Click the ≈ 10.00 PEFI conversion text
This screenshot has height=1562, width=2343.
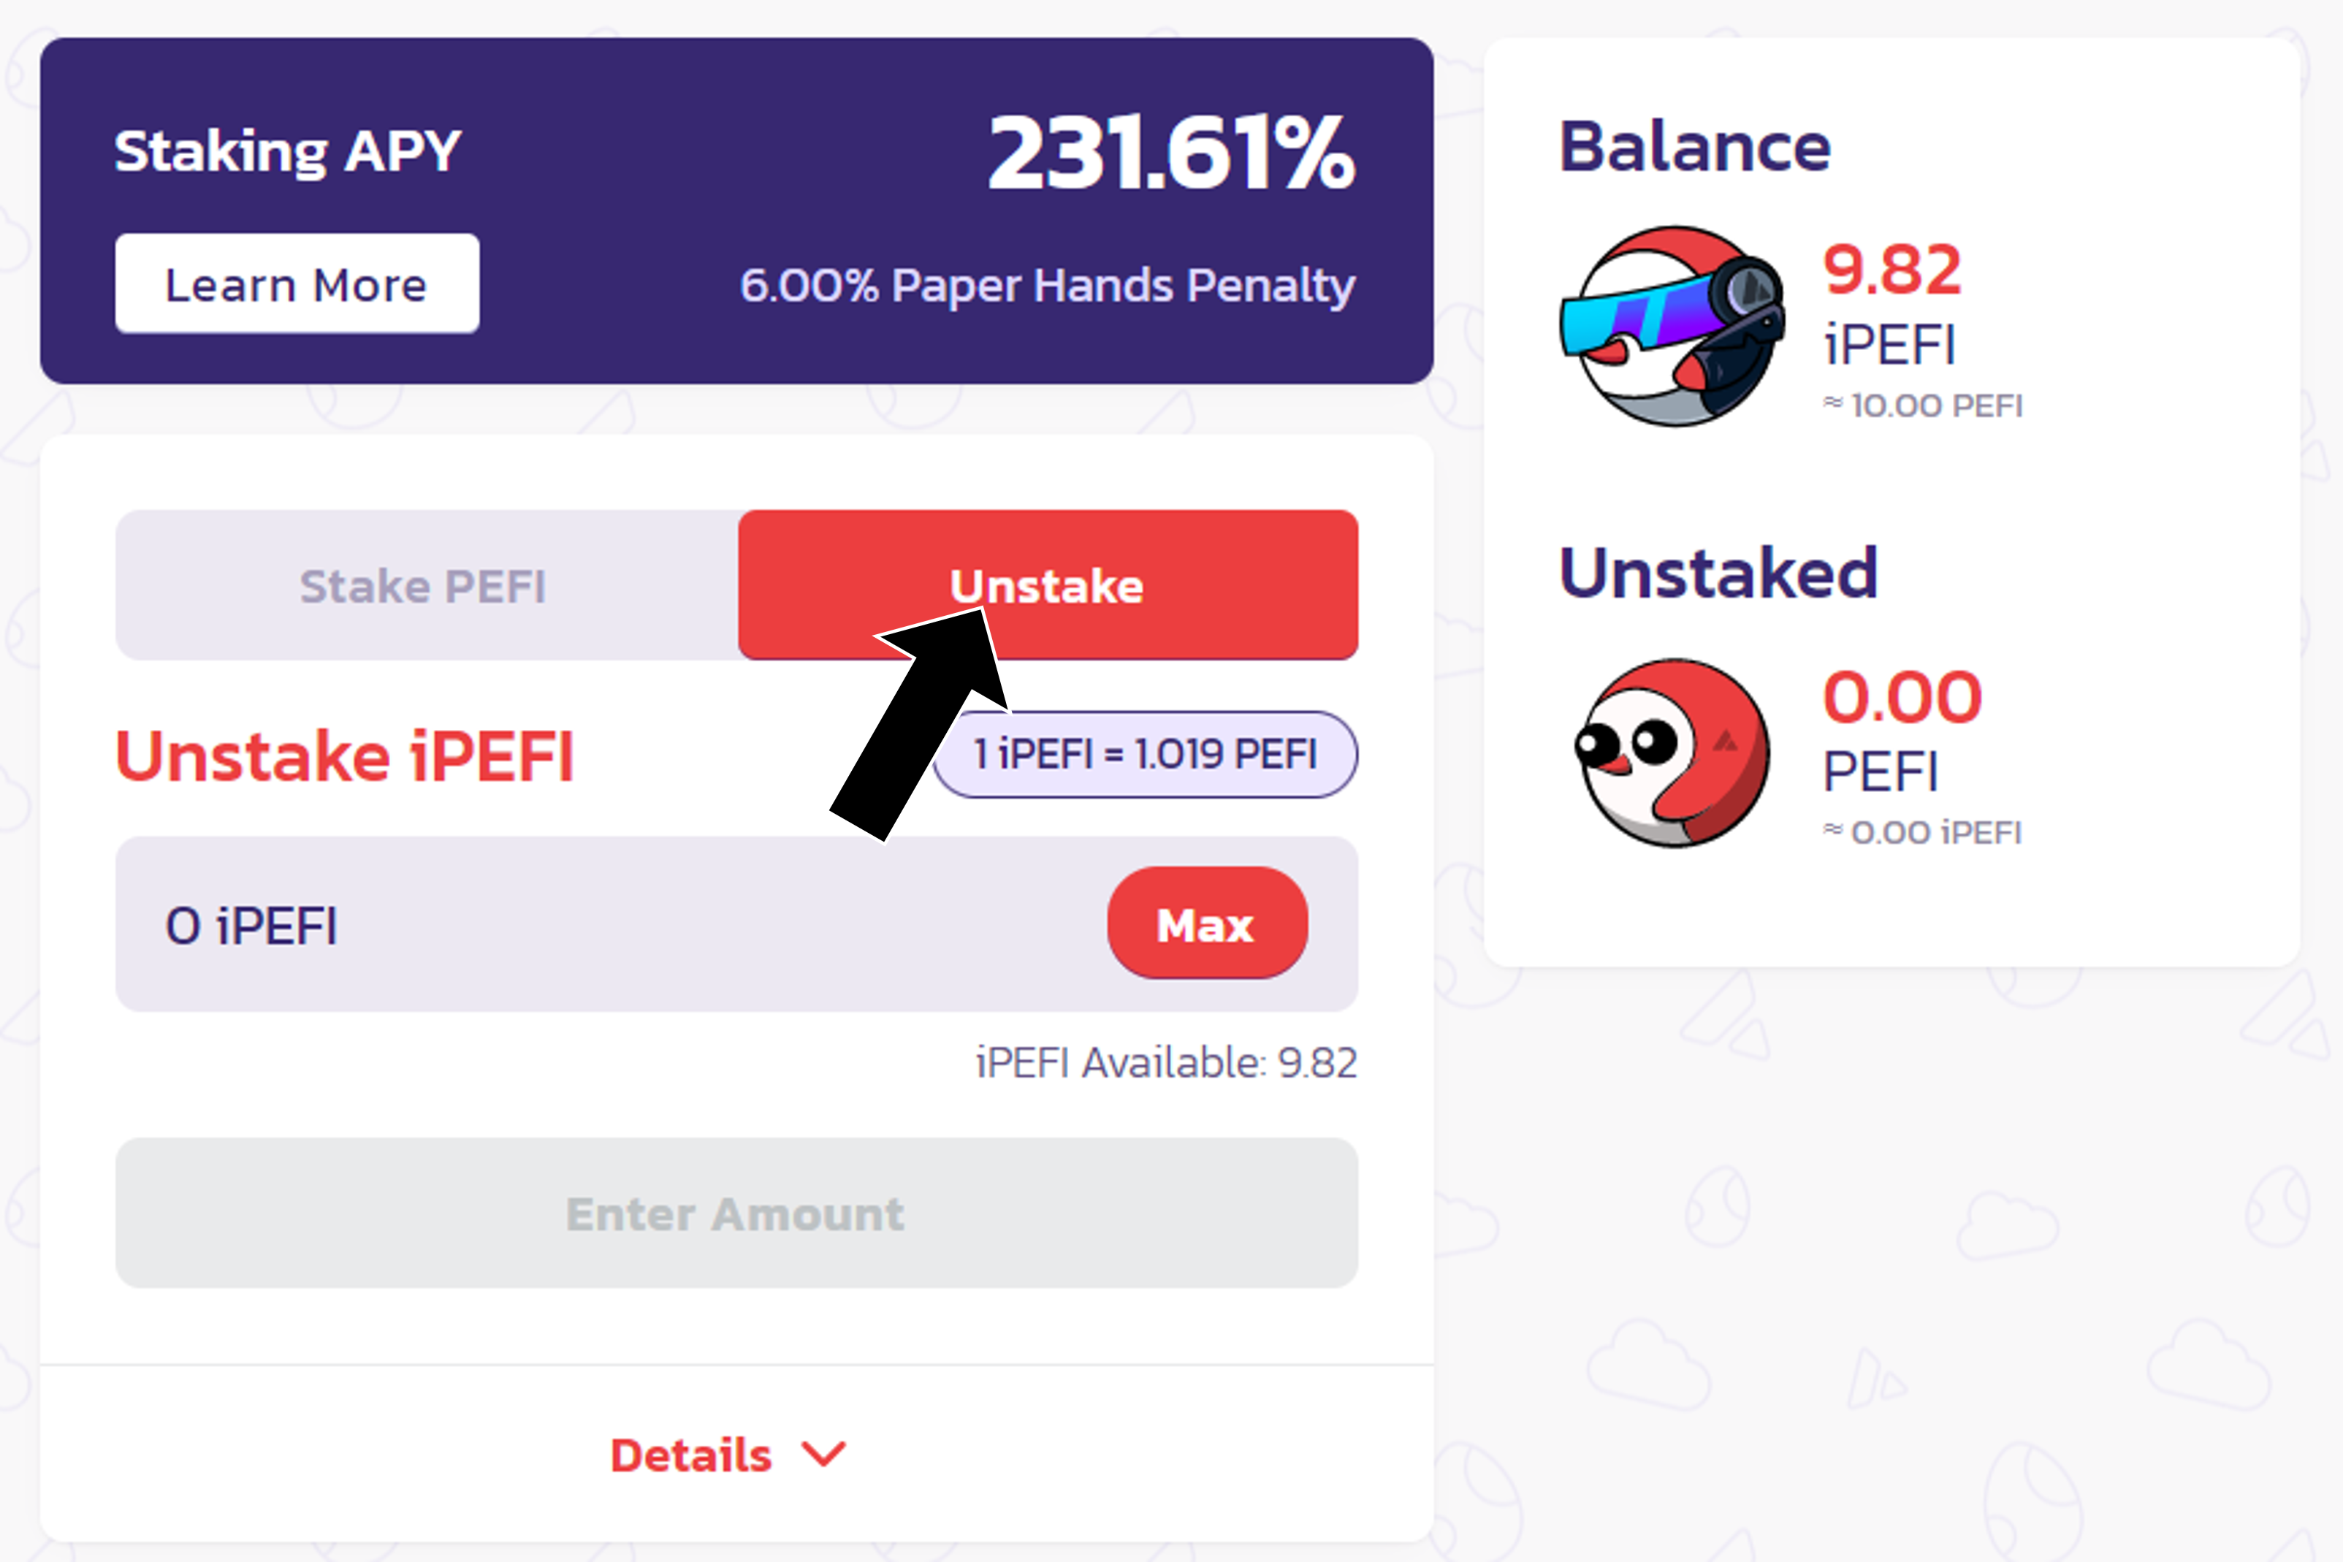click(x=1923, y=405)
